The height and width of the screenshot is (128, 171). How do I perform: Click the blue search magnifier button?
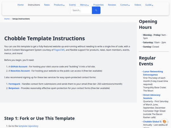[x=96, y=10]
